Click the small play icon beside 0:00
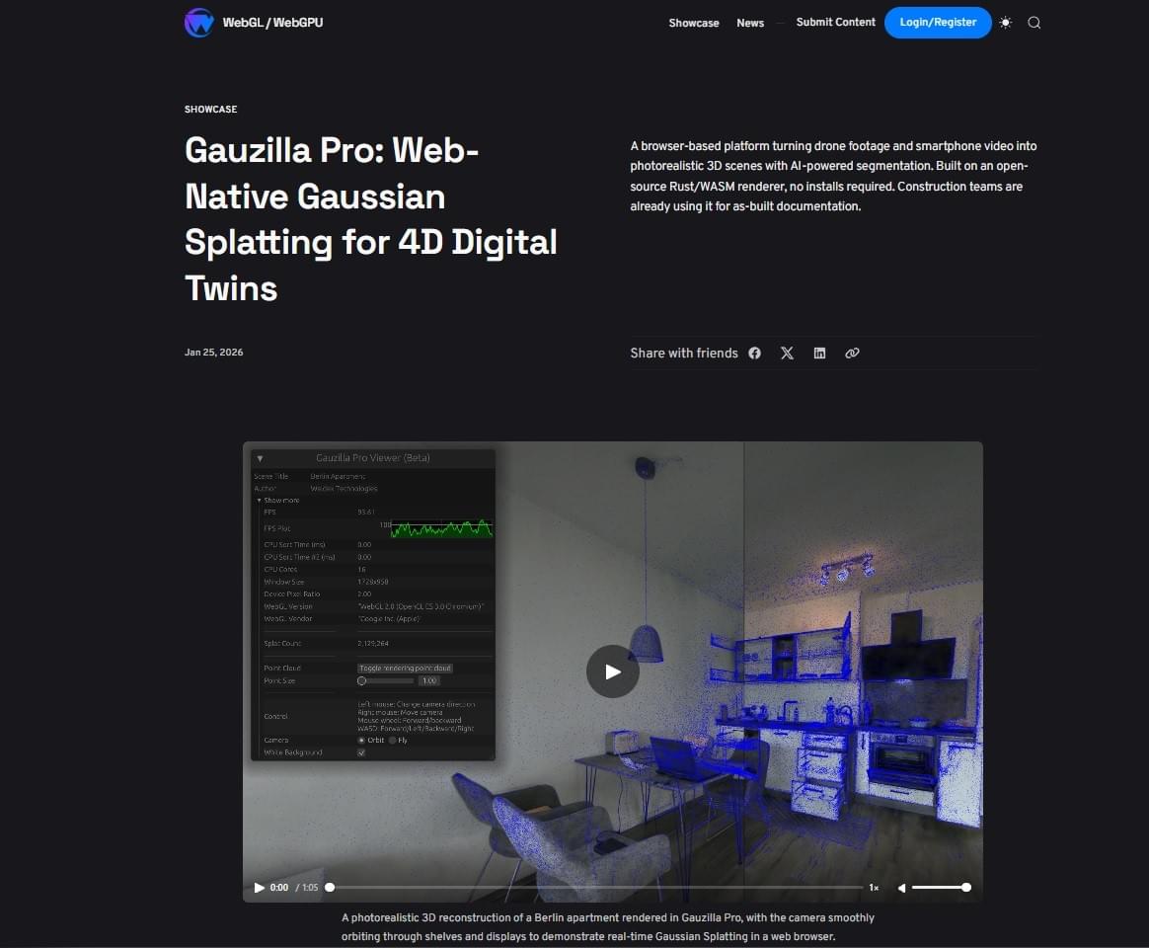Screen dimensions: 1149x948 tap(259, 888)
